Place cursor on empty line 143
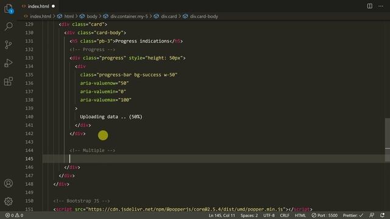The height and width of the screenshot is (219, 390). click(x=214, y=142)
